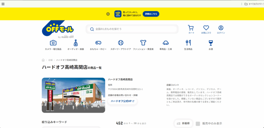Click ハードオフ高崎高関店 breadcrumb text
The width and height of the screenshot is (264, 128).
coord(67,60)
